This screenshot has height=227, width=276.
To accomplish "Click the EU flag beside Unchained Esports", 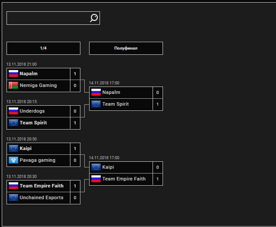I will (13, 198).
